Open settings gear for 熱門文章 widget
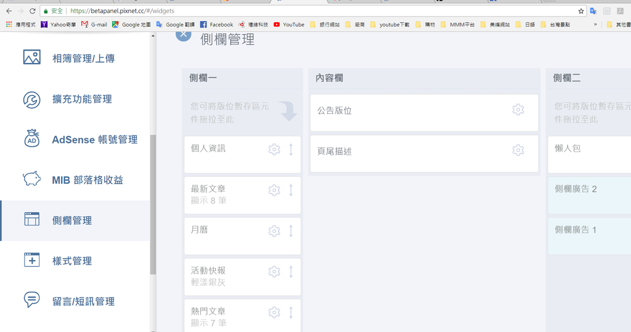The image size is (631, 332). (274, 312)
